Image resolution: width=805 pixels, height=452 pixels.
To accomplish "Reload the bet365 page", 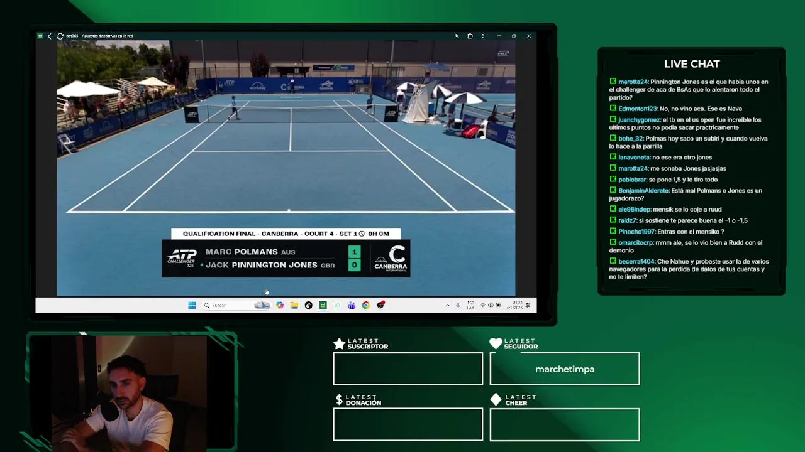I will 60,36.
